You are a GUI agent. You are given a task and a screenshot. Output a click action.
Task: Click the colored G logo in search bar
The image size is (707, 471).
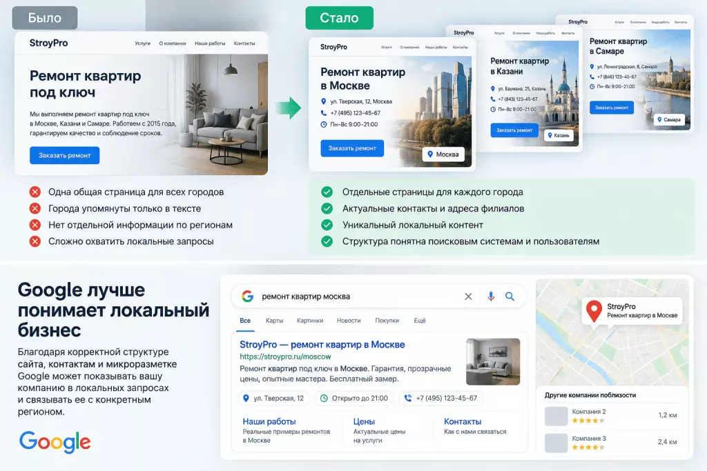[247, 297]
